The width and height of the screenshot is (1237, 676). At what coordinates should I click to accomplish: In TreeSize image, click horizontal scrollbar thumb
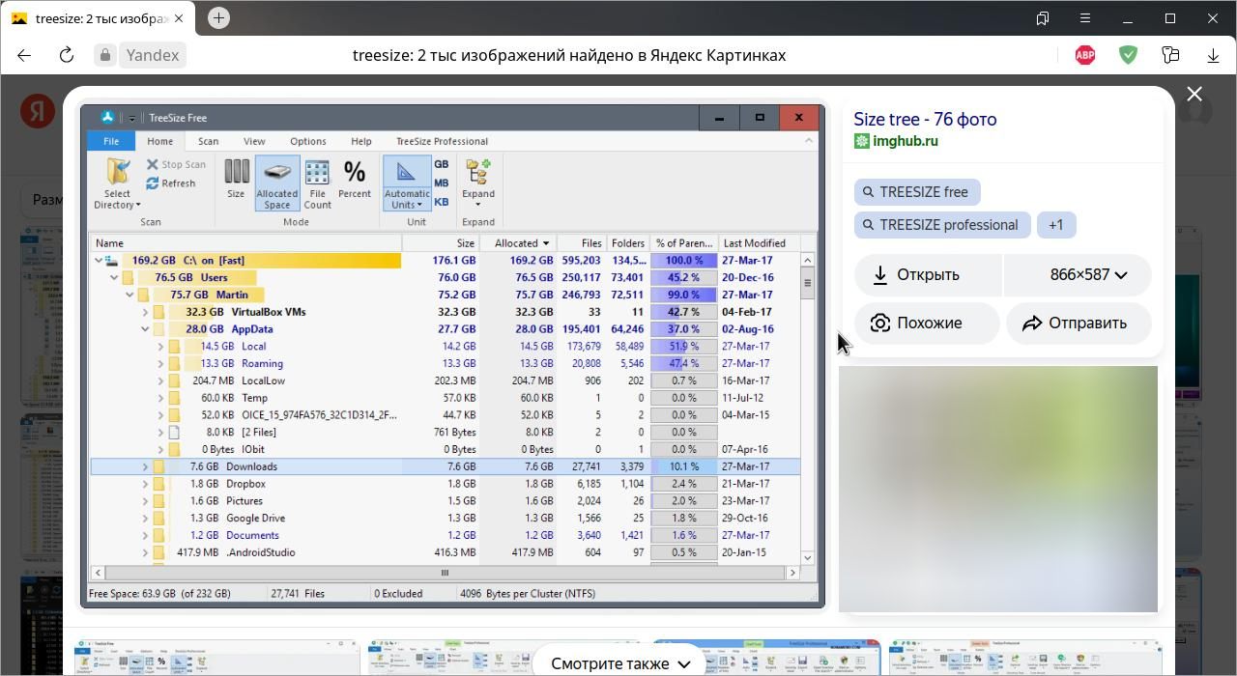tap(445, 573)
